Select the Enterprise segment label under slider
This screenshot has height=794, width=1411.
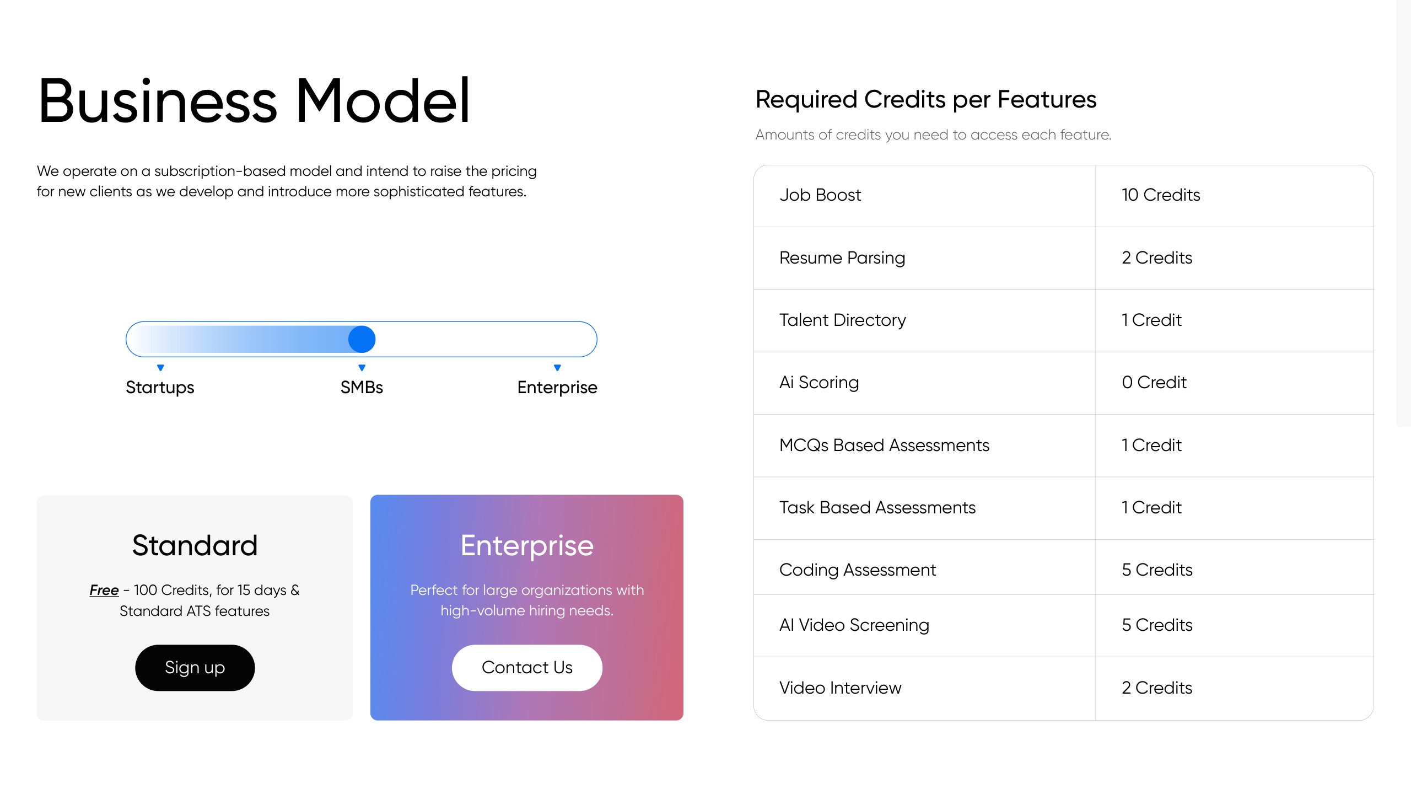[x=557, y=388]
